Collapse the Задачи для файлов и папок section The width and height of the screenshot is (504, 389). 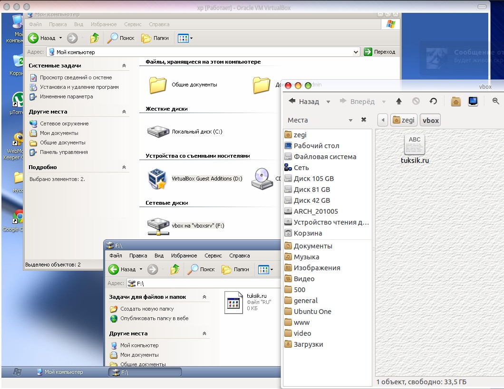click(x=204, y=297)
